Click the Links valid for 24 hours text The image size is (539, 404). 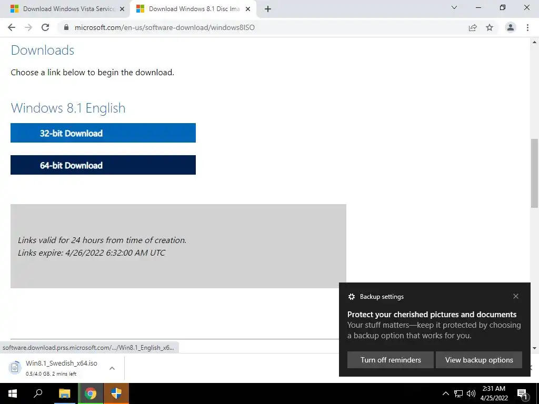pyautogui.click(x=102, y=240)
